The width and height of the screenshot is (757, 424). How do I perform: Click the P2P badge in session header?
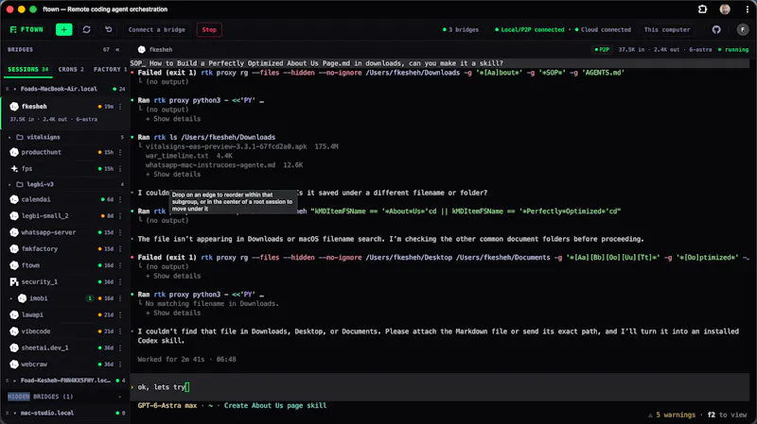click(602, 50)
